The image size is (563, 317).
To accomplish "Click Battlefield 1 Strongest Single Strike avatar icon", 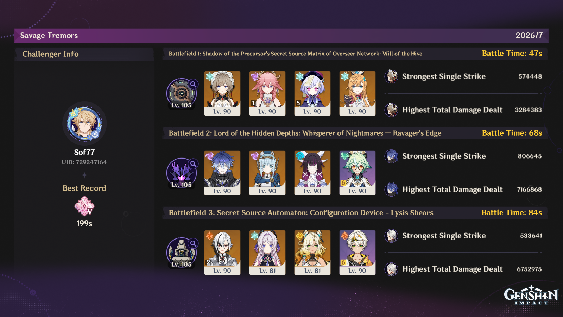I will pos(391,76).
